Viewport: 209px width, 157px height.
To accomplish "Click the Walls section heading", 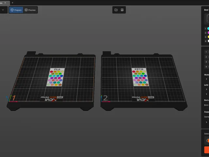I will pos(206,75).
